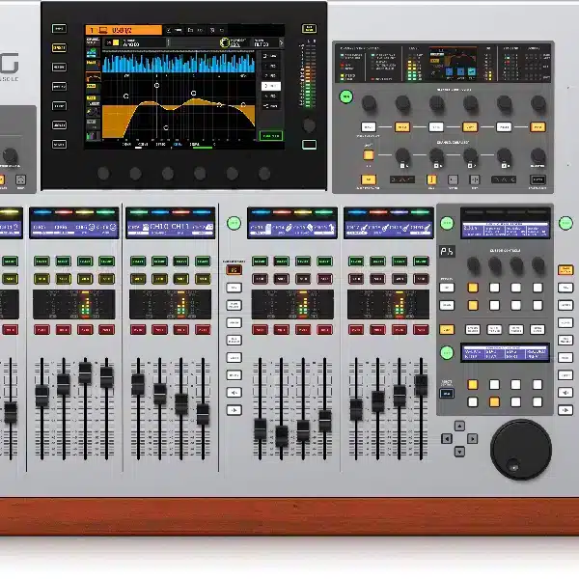Push the green button beside lower blue display
This screenshot has height=579, width=579.
[447, 352]
